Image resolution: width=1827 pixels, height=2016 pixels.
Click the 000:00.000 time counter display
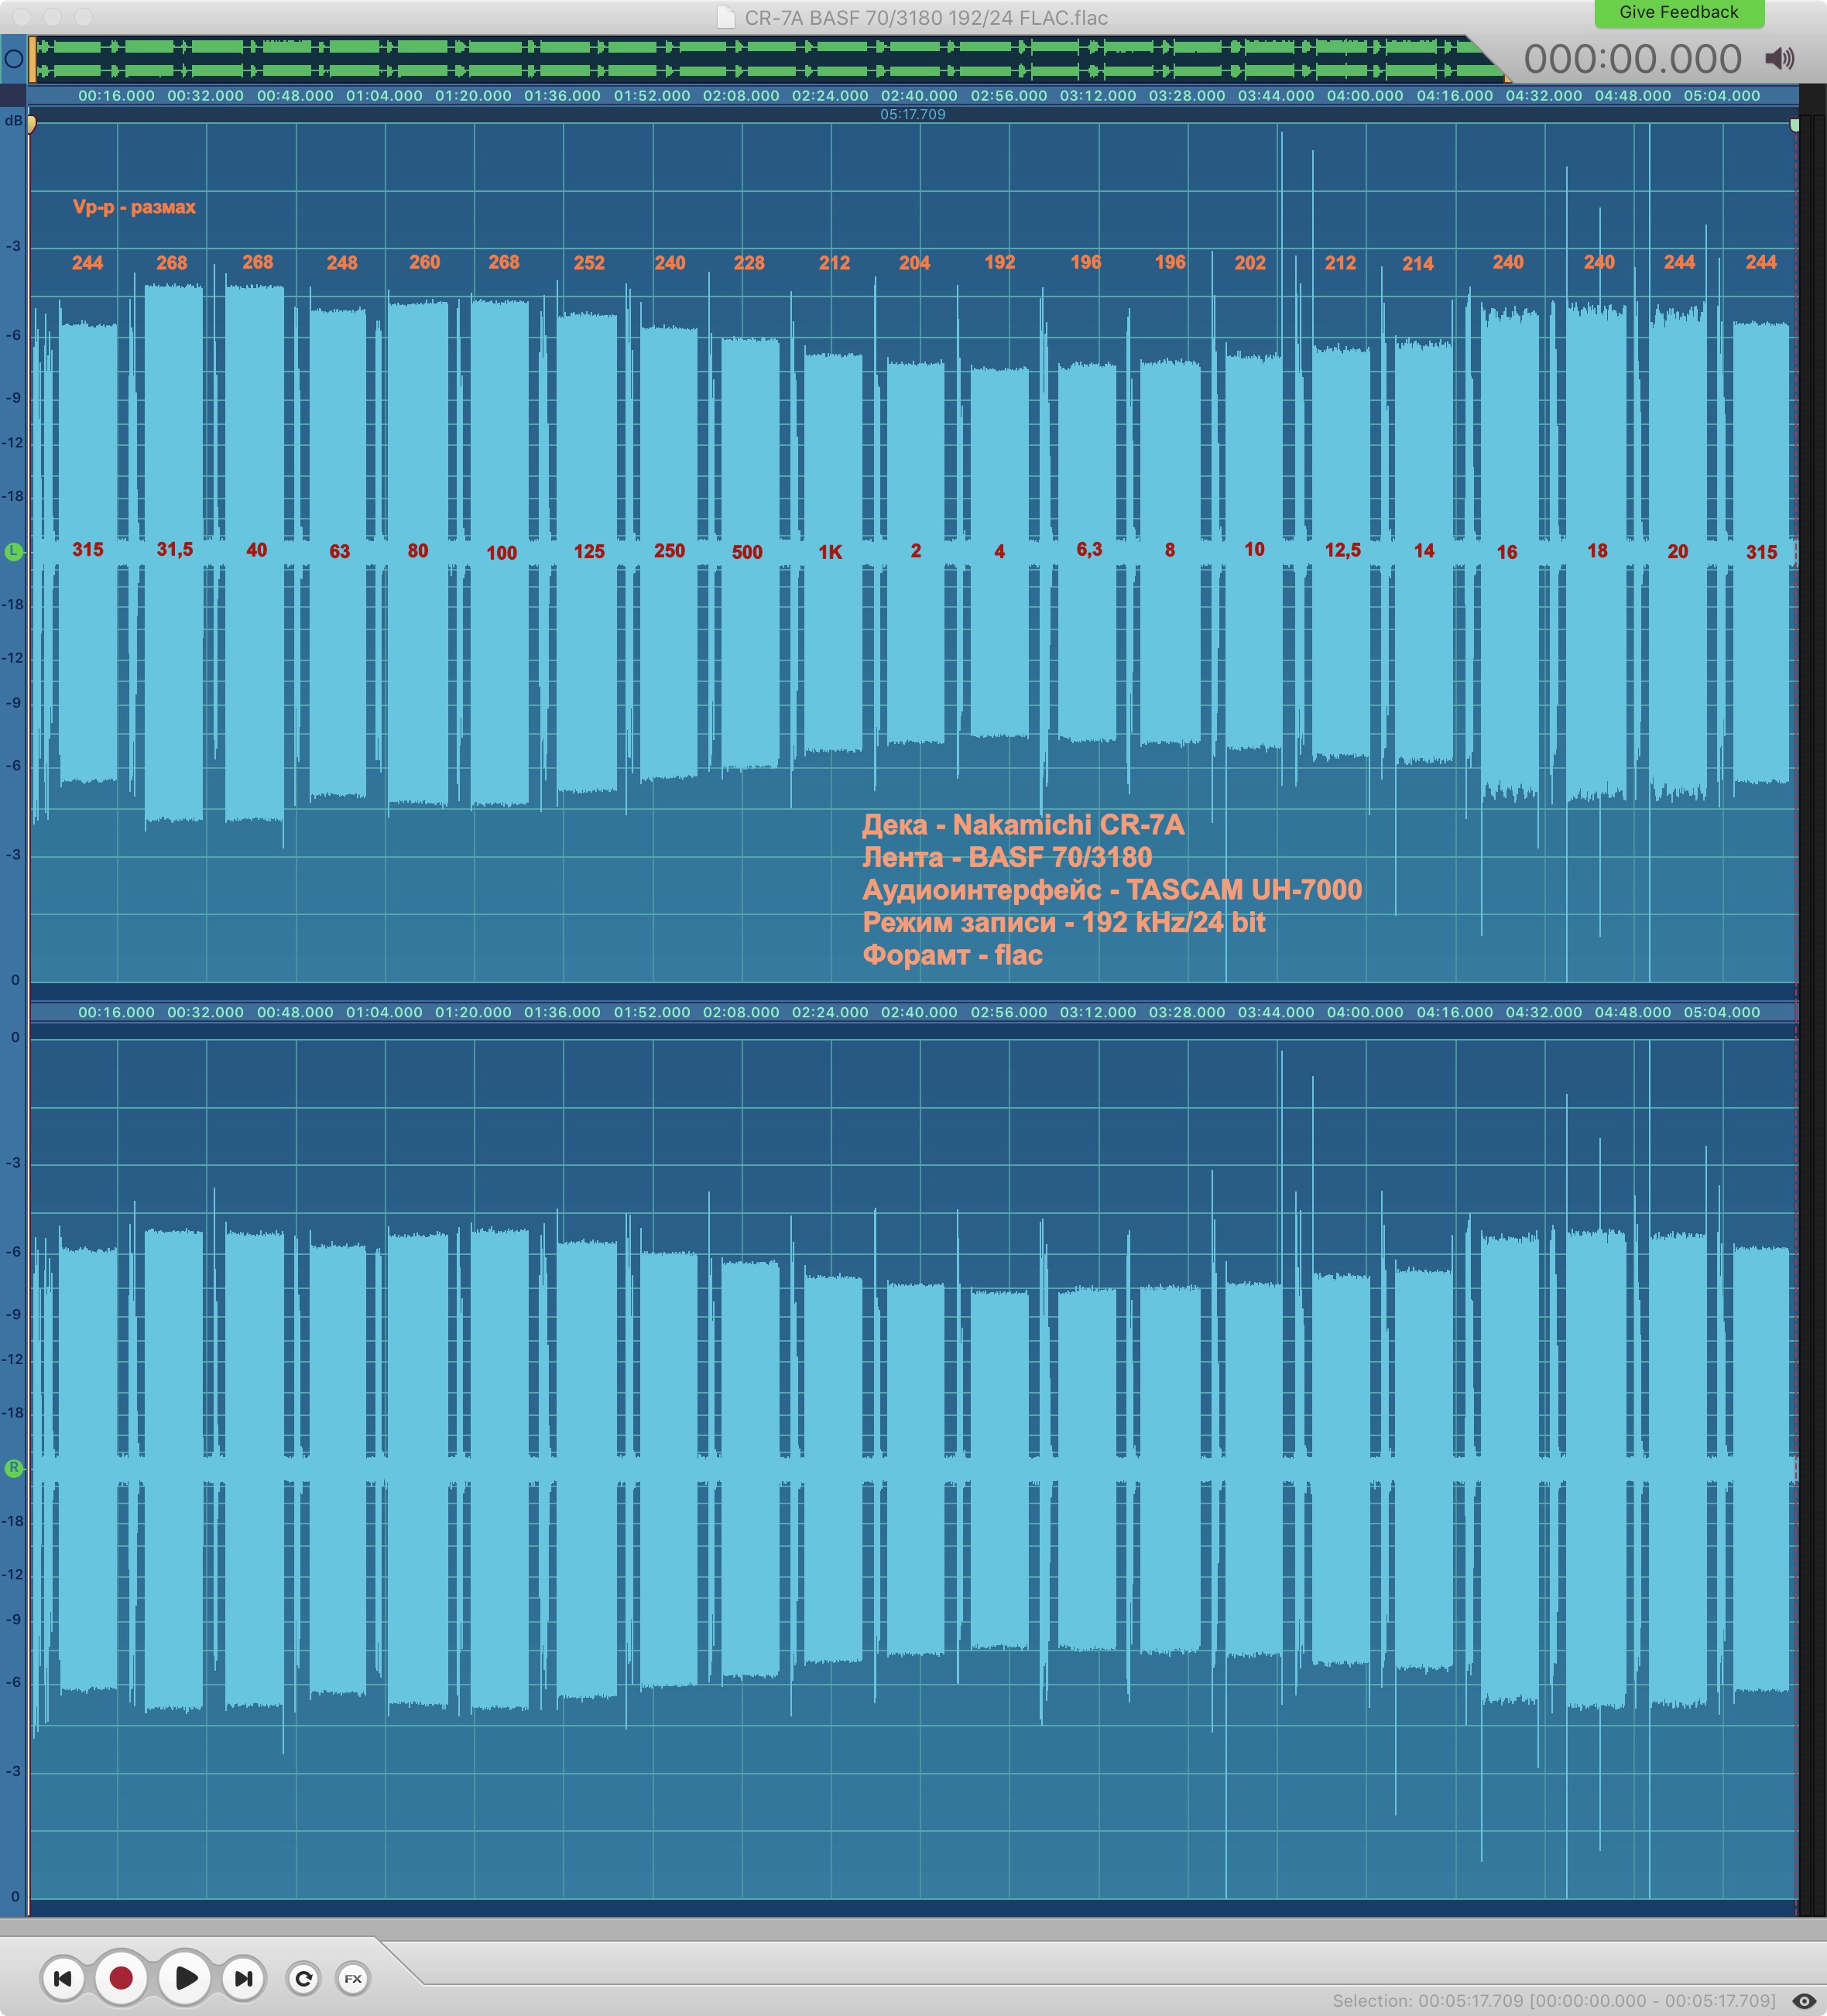pyautogui.click(x=1632, y=59)
